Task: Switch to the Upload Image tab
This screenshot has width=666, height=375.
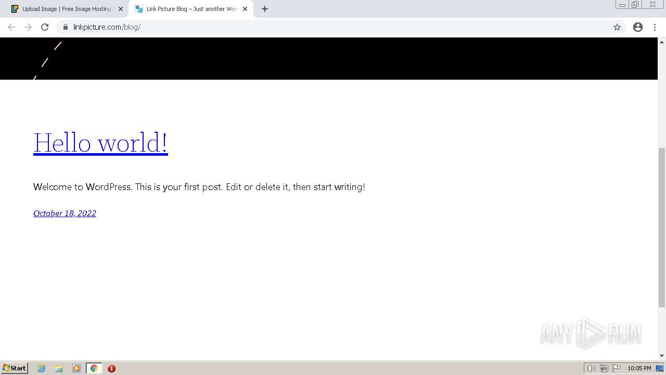Action: click(x=67, y=9)
